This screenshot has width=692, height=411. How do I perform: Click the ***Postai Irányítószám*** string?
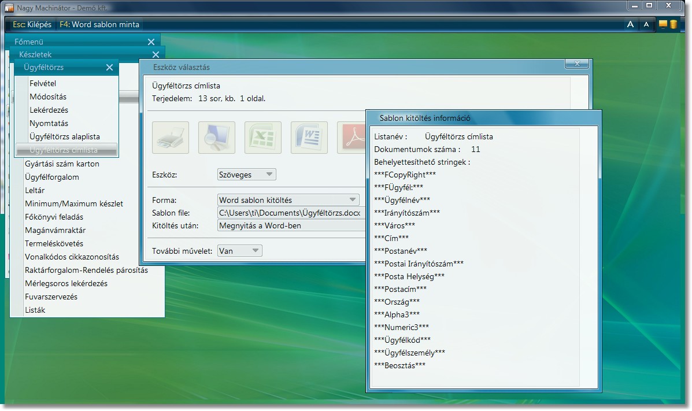(419, 264)
